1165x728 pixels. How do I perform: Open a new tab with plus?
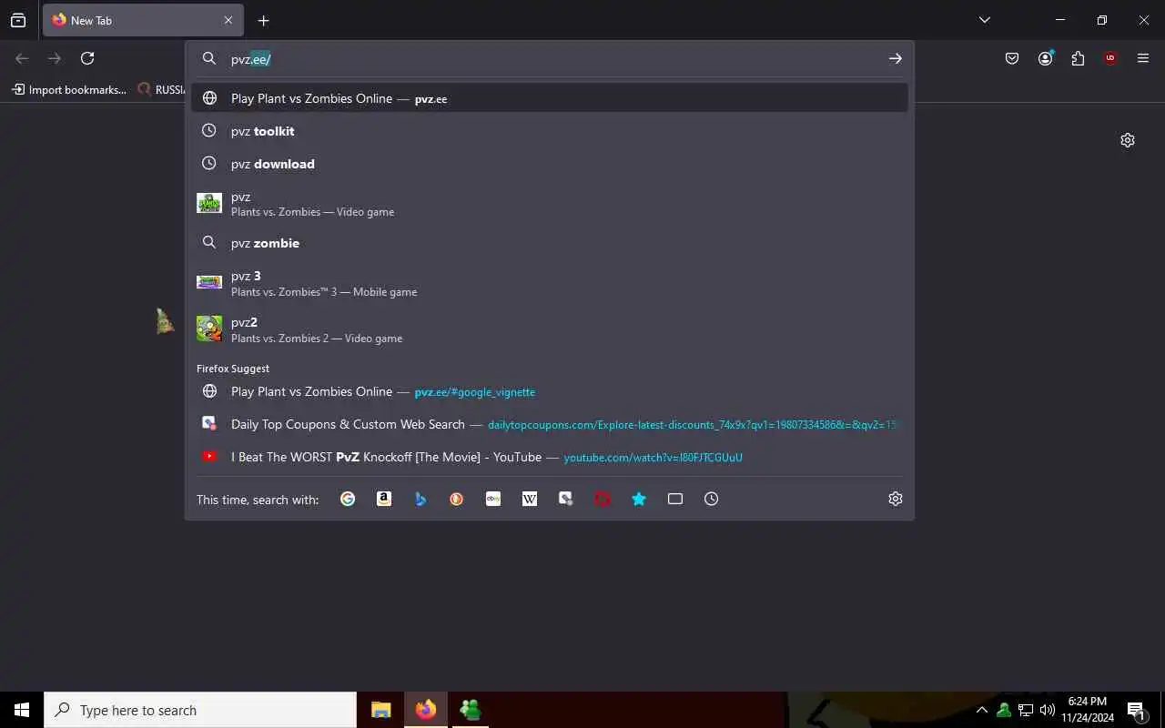click(x=263, y=20)
